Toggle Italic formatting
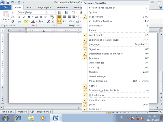The height and width of the screenshot is (122, 163). (24, 17)
